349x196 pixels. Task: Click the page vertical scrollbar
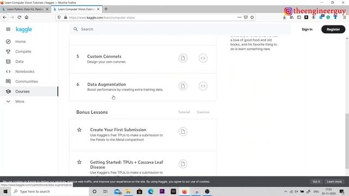(347, 141)
